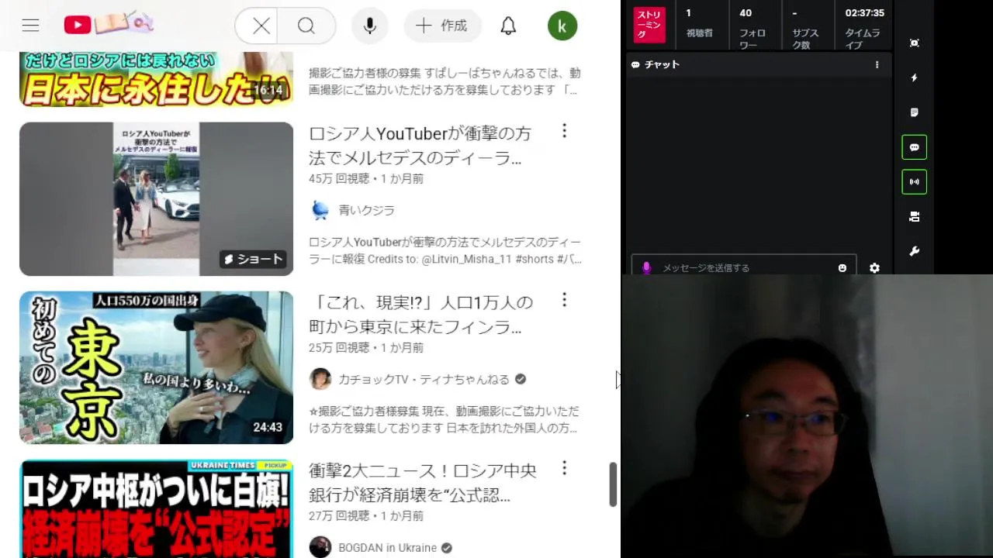
Task: Click the magnifier search icon
Action: (x=306, y=26)
